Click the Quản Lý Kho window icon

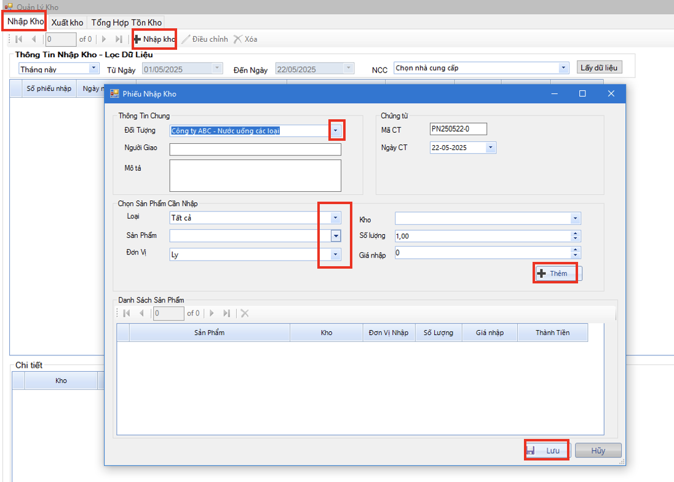9,7
